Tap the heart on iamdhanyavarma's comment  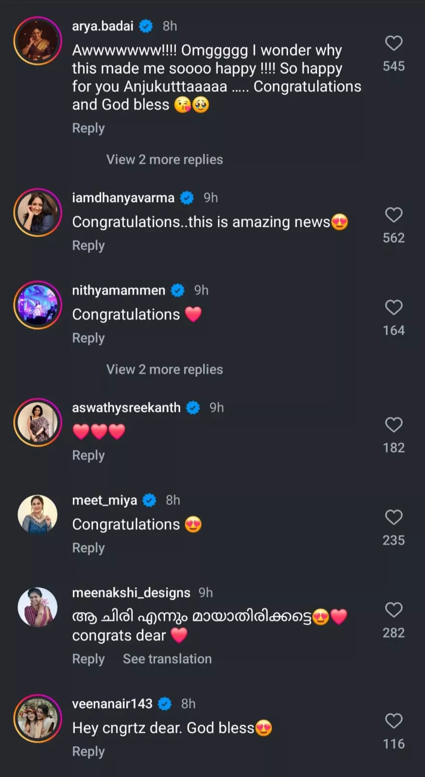click(393, 215)
